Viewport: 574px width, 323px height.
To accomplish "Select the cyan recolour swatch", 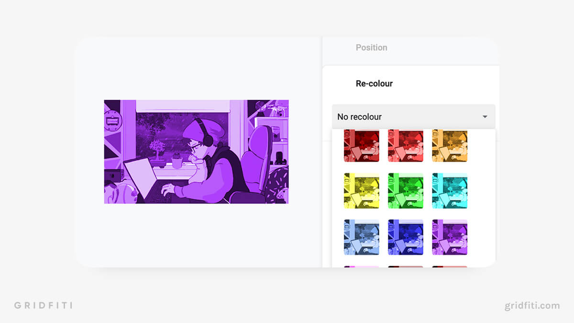I will coord(450,190).
